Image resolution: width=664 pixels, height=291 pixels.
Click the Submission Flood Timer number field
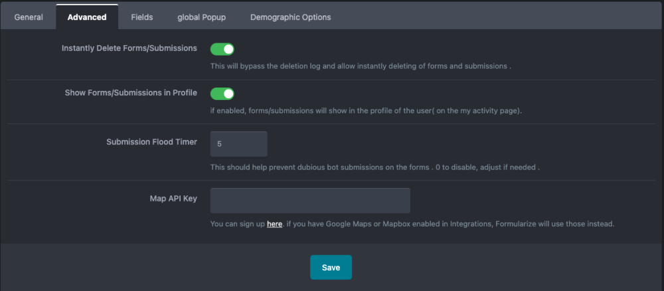238,144
